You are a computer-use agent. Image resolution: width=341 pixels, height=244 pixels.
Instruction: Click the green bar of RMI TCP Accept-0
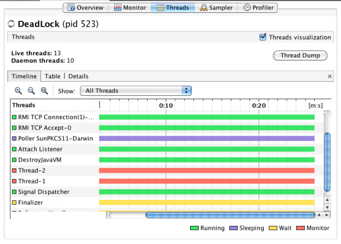[207, 128]
